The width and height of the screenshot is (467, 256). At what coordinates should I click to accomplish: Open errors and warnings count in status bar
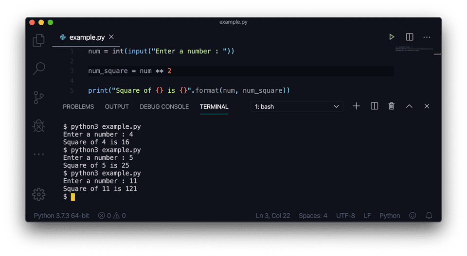(112, 216)
